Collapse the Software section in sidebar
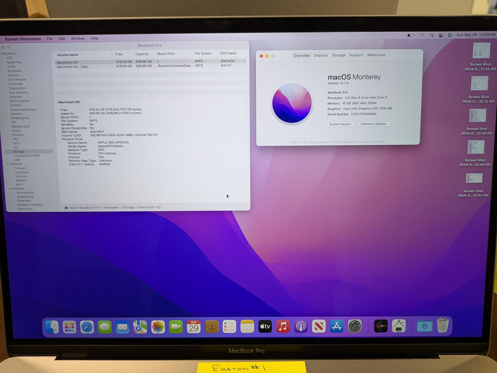 [x=10, y=189]
